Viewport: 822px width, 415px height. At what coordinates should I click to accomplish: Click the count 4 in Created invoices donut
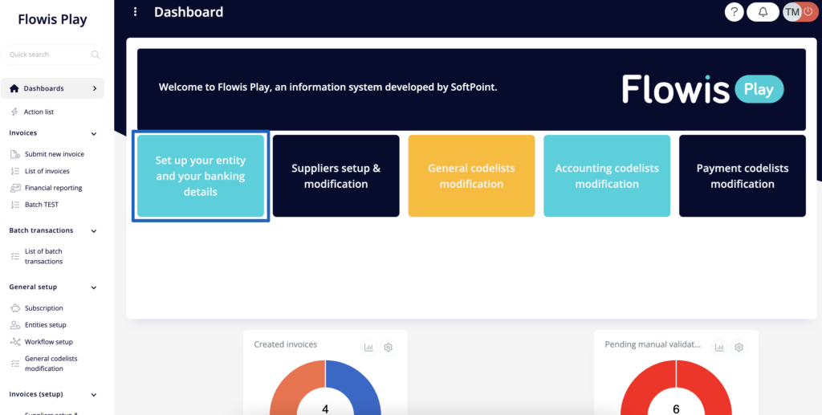[325, 409]
